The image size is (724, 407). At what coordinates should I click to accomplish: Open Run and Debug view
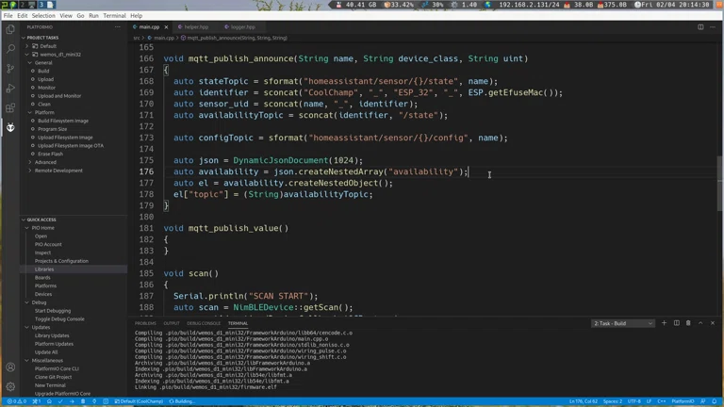pyautogui.click(x=10, y=88)
